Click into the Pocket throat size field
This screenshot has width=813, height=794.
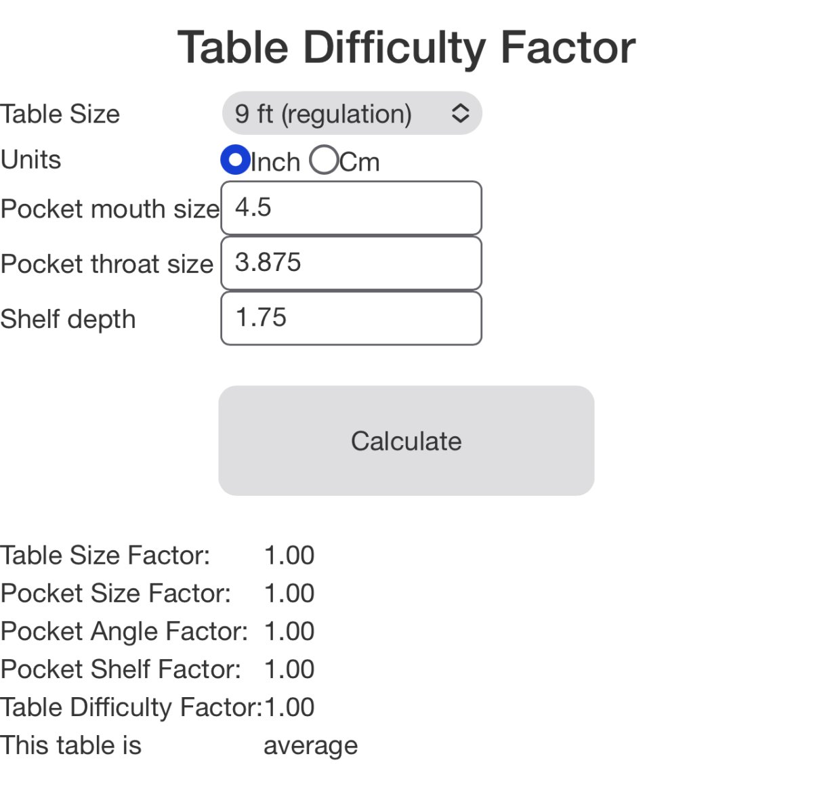[x=351, y=263]
